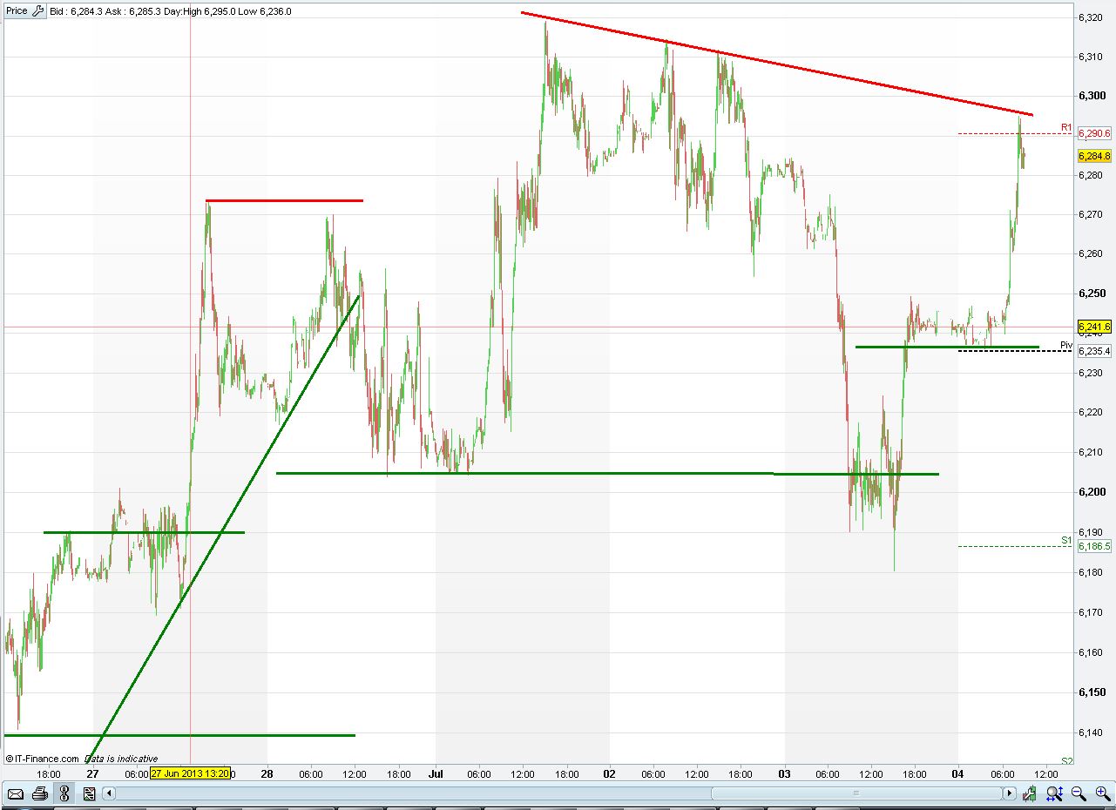Click the pivot 6,235.4 price label
1116x810 pixels.
click(x=1094, y=351)
